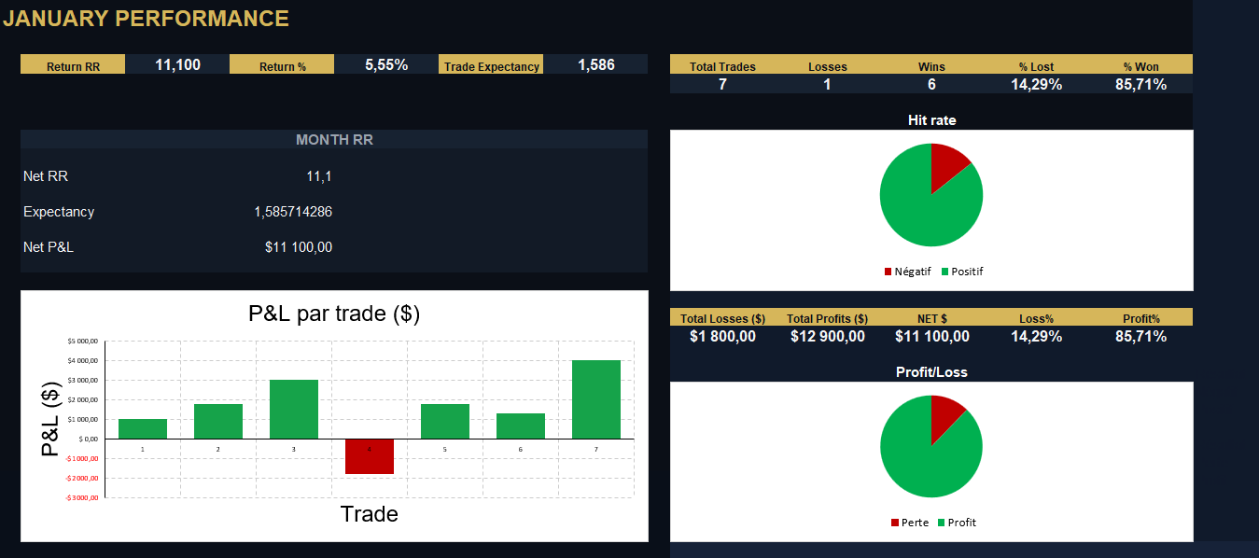Click the Positif legend entry

point(962,272)
